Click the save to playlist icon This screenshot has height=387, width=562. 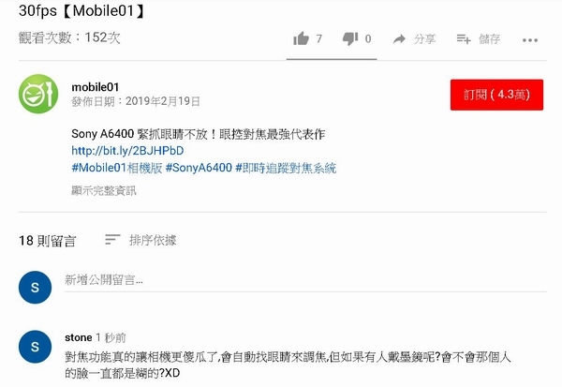click(x=464, y=39)
